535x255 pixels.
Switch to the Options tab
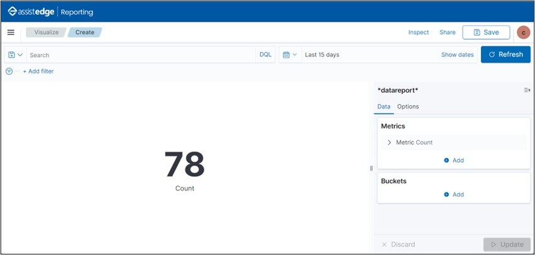click(x=408, y=107)
